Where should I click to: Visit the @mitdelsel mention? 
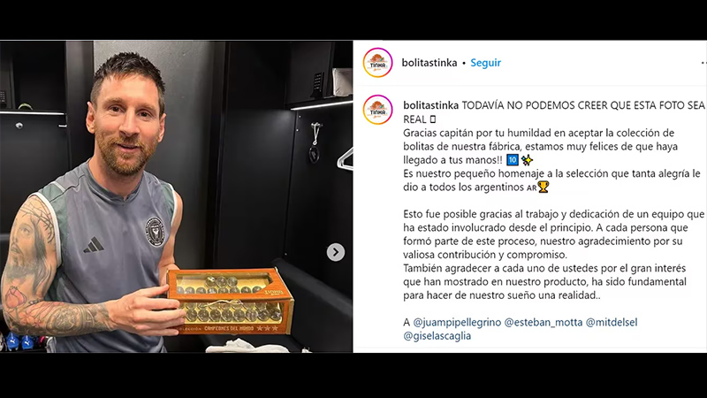(x=612, y=322)
